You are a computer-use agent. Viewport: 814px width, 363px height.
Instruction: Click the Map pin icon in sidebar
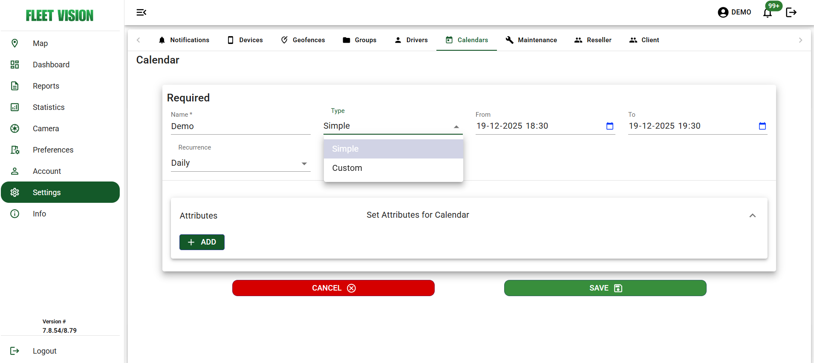[14, 43]
